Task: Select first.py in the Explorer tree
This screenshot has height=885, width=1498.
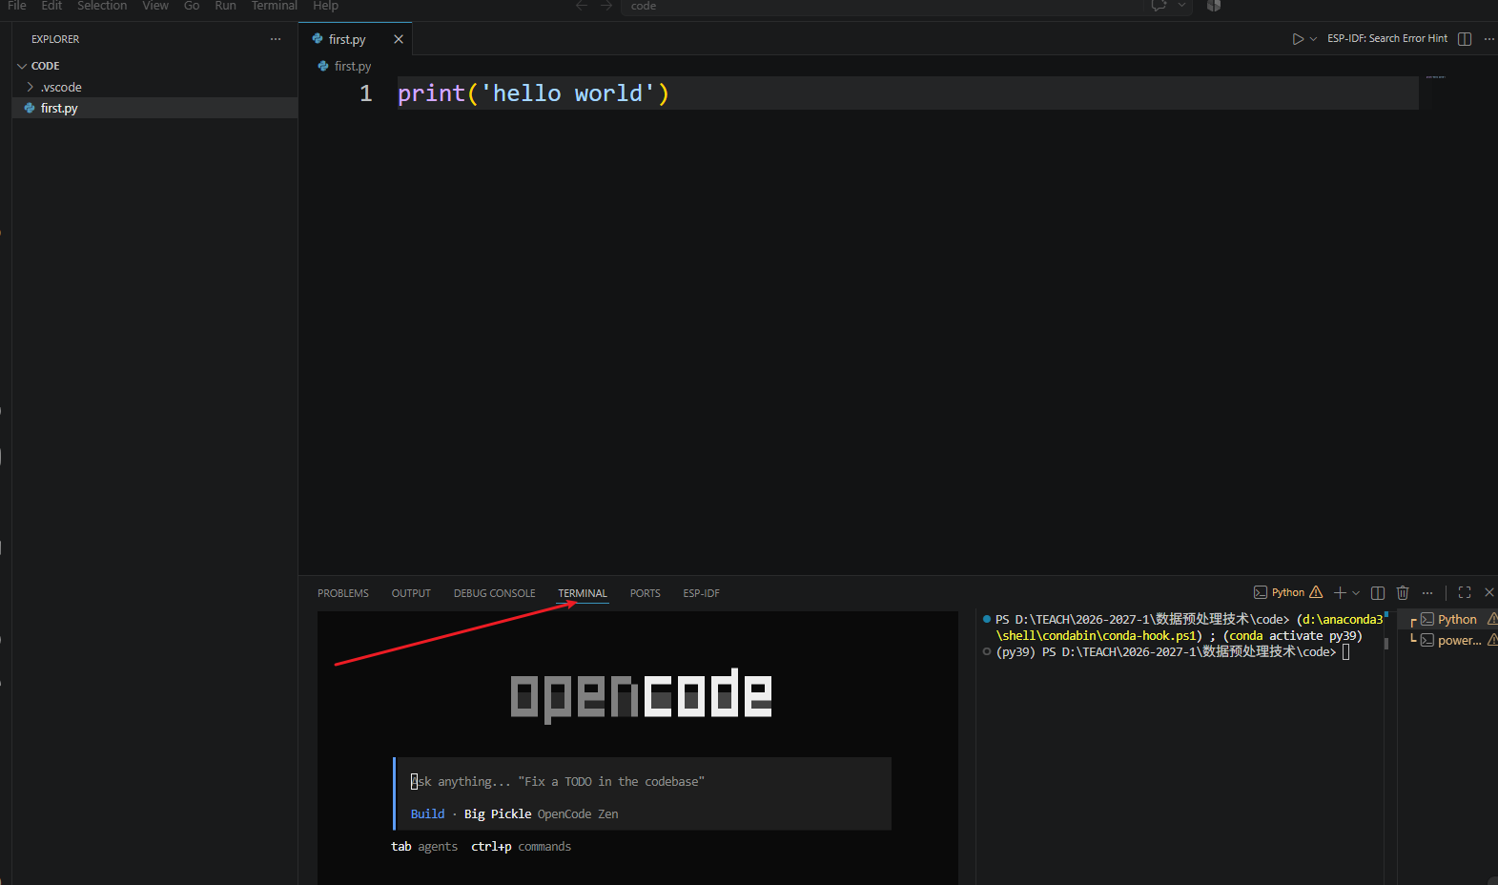Action: (x=154, y=108)
